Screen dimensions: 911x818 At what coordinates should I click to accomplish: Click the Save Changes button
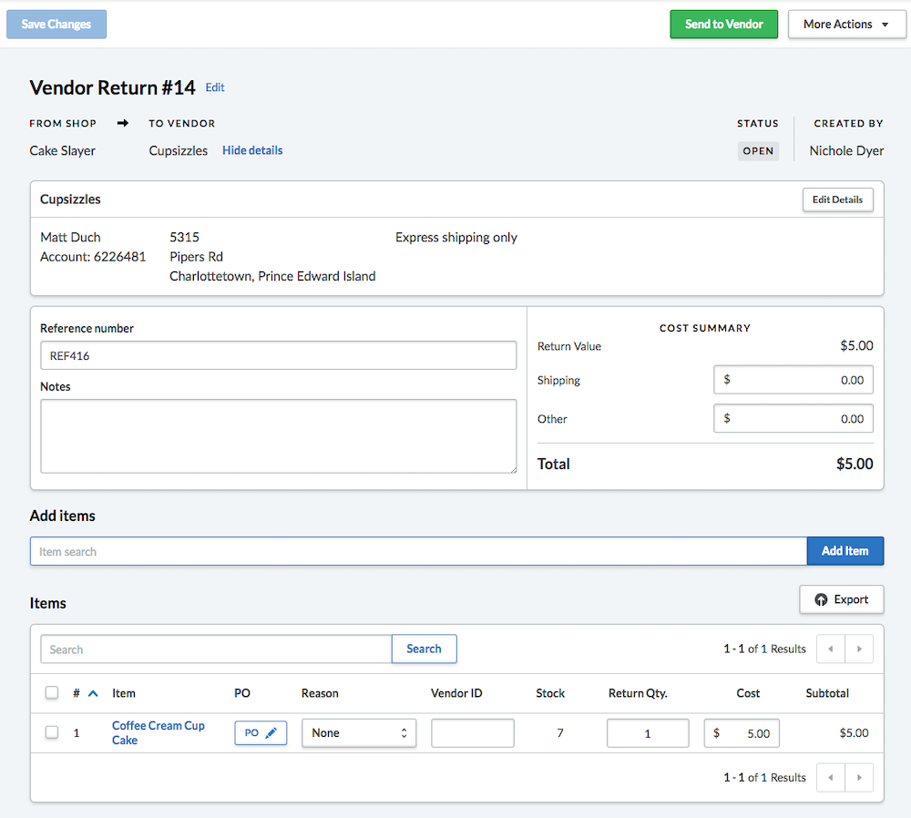click(x=56, y=25)
